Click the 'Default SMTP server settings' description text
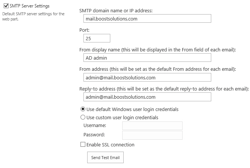The height and width of the screenshot is (168, 250). pyautogui.click(x=33, y=16)
